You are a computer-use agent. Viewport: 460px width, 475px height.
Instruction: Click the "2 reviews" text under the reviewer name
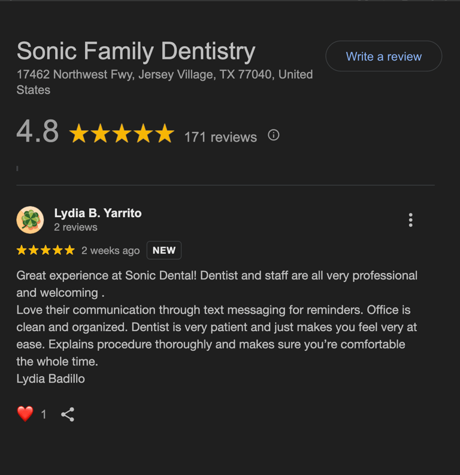75,227
